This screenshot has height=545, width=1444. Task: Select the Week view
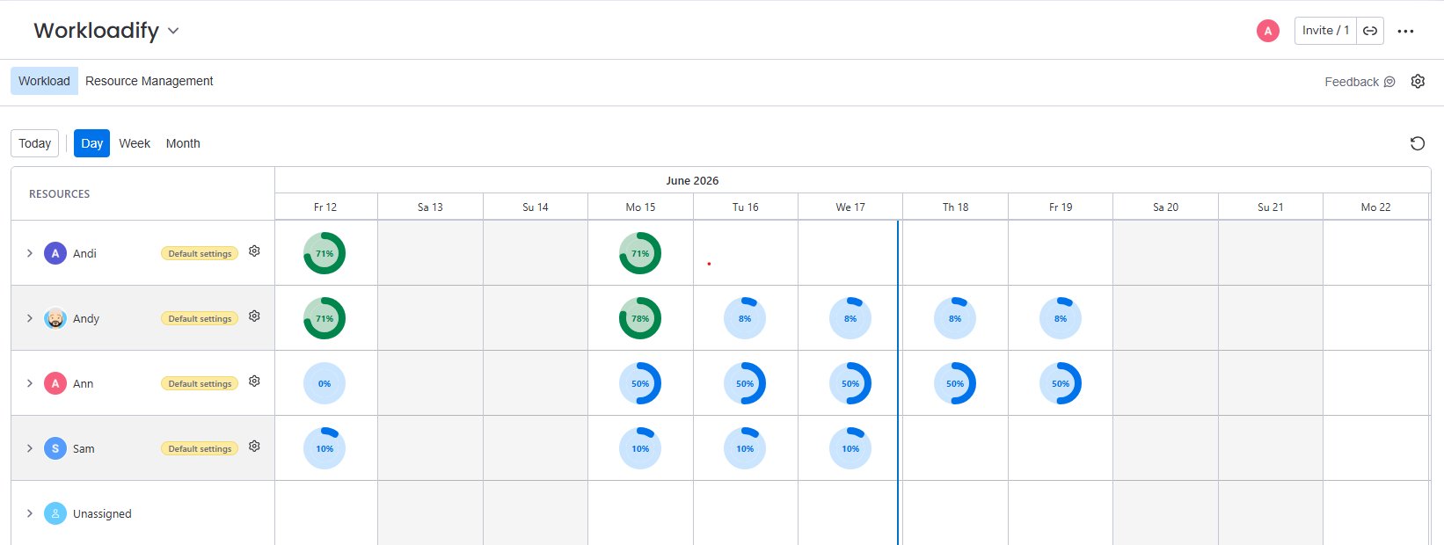tap(135, 143)
